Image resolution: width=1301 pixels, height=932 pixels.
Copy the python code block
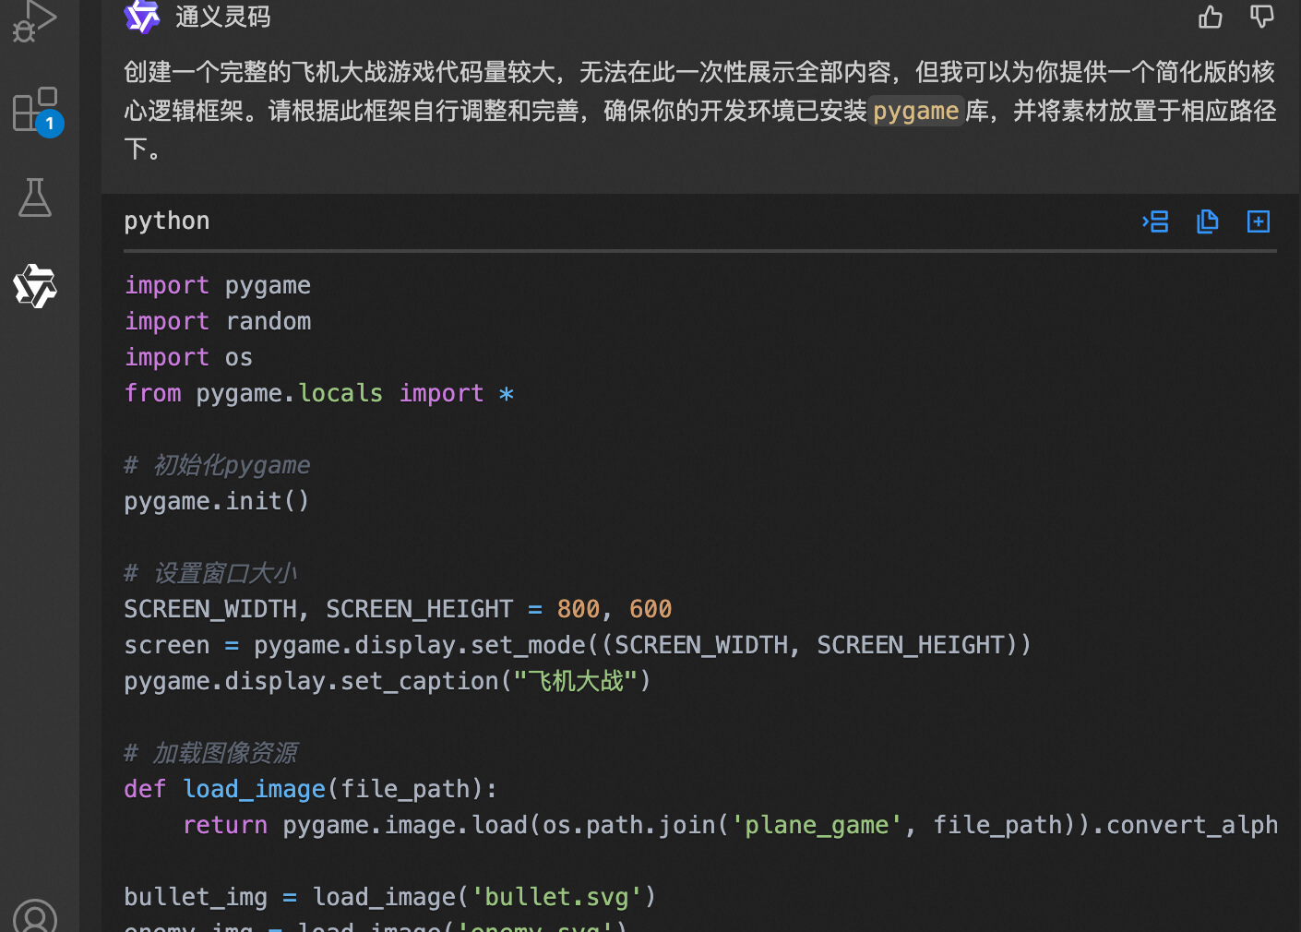1207,221
